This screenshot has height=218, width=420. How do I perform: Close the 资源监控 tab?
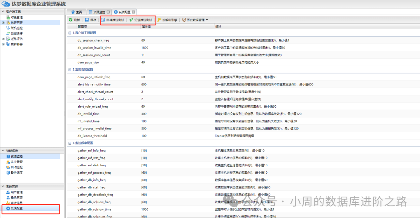(108, 12)
